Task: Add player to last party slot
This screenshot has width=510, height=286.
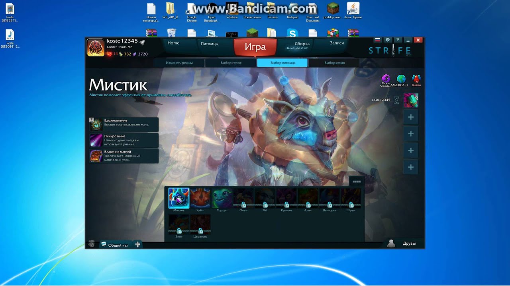Action: pyautogui.click(x=411, y=167)
